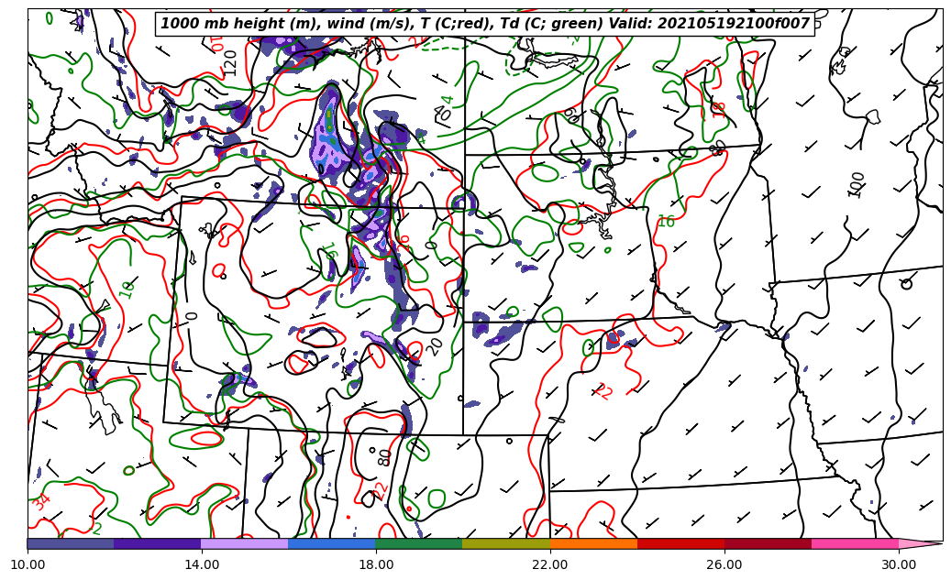Click the black "20" height contour label
The image size is (951, 580).
click(435, 346)
